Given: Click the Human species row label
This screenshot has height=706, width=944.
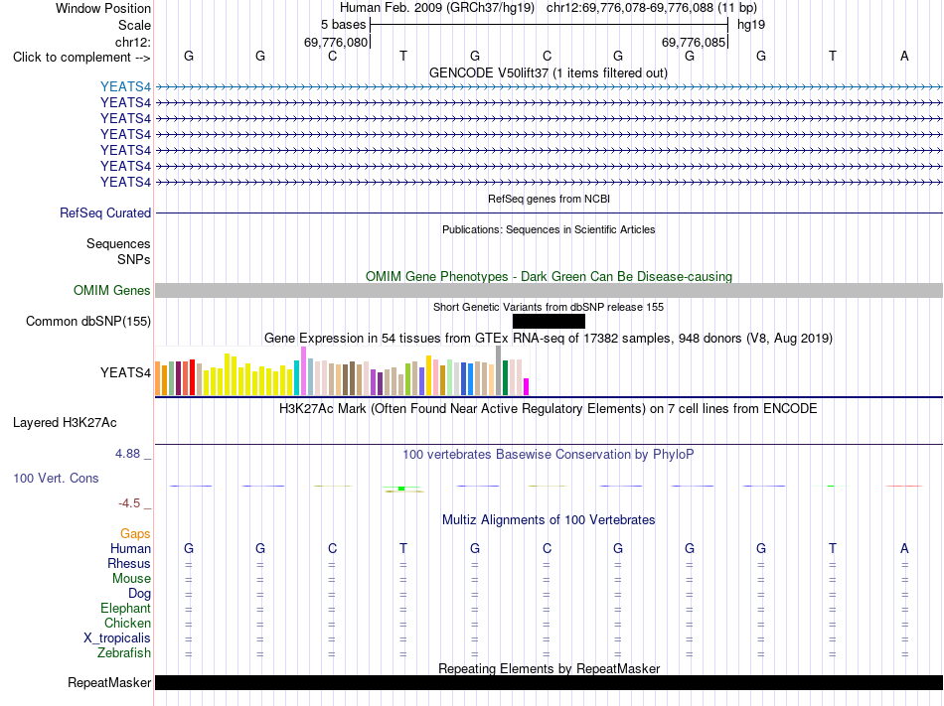Looking at the screenshot, I should [130, 548].
